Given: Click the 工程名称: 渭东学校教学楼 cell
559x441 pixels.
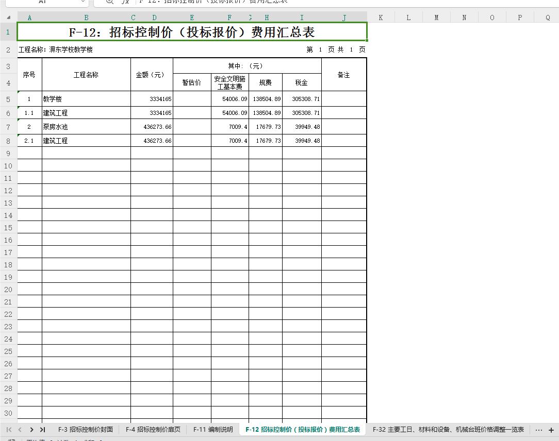Looking at the screenshot, I should pyautogui.click(x=56, y=50).
